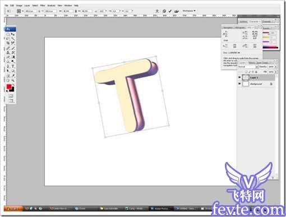Open the layer Opacity slider arrow

[x=276, y=67]
